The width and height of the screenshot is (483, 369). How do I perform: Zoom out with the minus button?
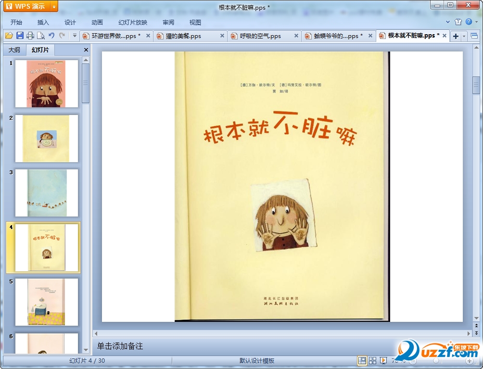pyautogui.click(x=413, y=361)
